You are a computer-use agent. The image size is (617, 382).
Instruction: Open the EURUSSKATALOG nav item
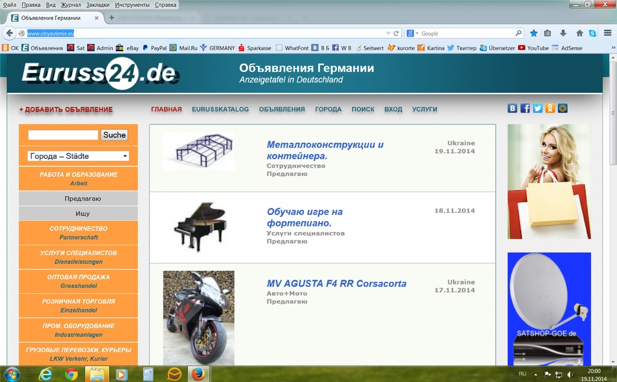click(x=221, y=110)
